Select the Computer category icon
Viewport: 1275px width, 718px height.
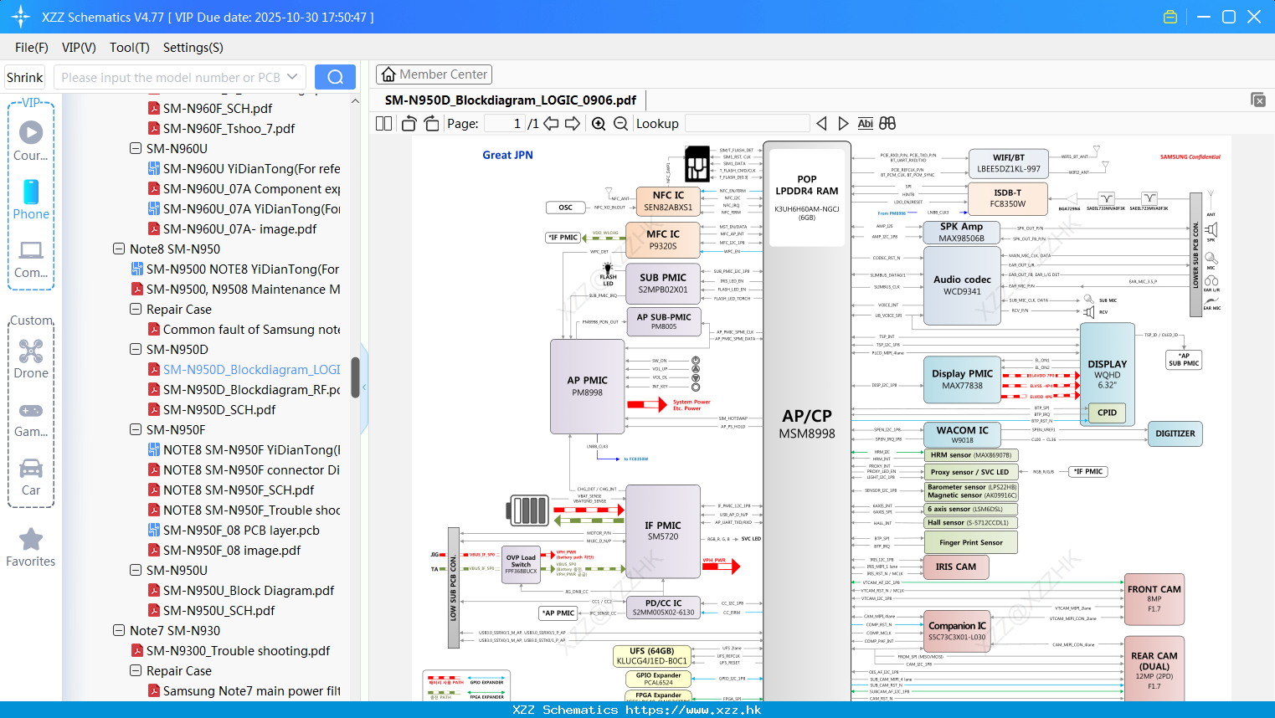31,259
